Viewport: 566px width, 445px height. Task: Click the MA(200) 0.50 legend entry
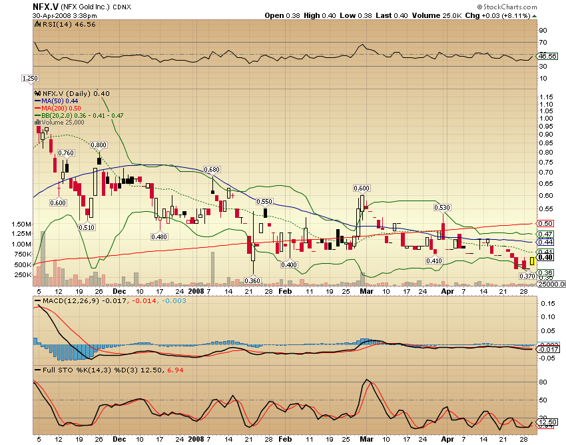tap(57, 109)
